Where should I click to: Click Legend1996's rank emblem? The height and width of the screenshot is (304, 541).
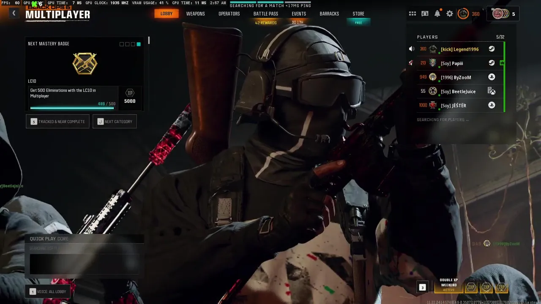[433, 49]
